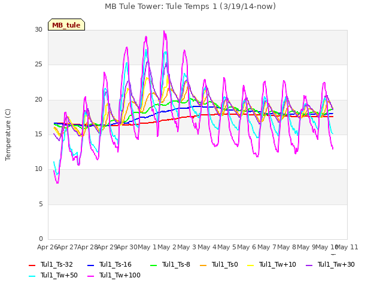The image size is (383, 287).
Task: Click the MB_tule label box
Action: coord(66,25)
